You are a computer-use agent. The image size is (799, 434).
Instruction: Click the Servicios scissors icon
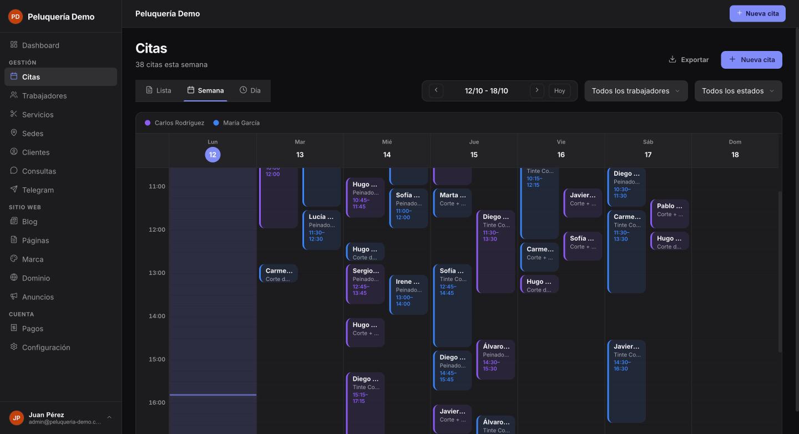[x=14, y=114]
